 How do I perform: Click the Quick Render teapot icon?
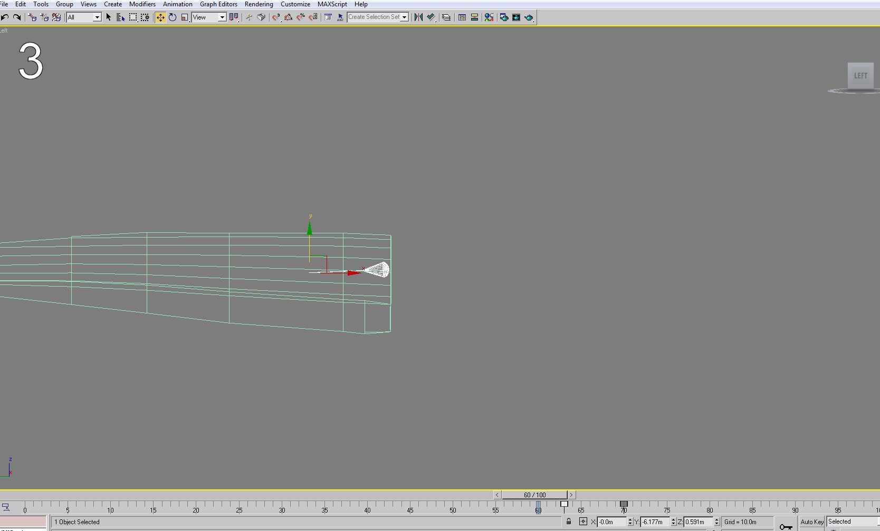(529, 17)
